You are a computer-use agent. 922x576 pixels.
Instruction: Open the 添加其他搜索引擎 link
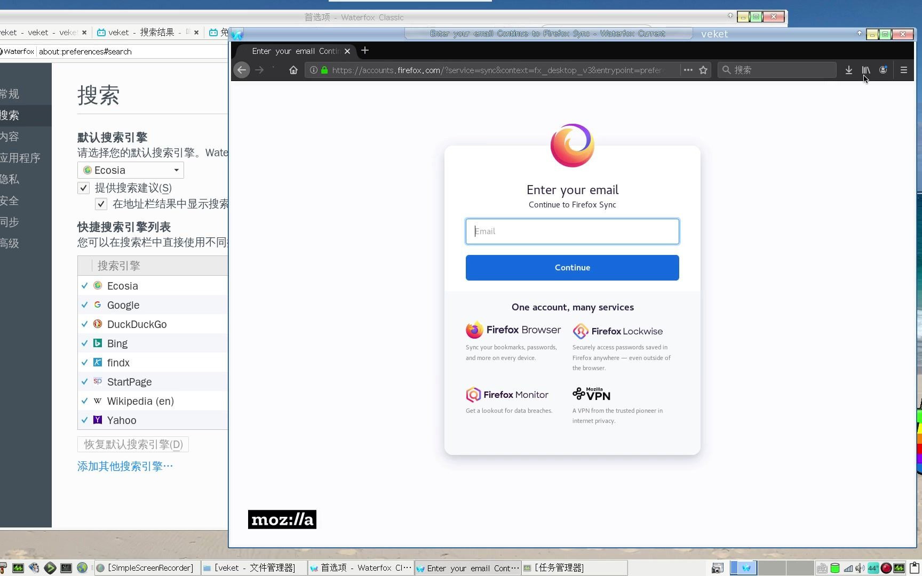click(125, 466)
